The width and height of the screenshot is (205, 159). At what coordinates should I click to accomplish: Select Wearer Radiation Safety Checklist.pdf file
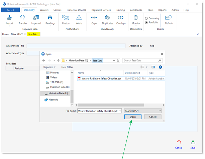[121, 78]
